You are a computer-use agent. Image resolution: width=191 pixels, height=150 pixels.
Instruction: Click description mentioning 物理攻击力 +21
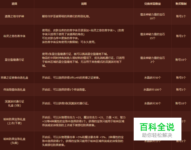(x=84, y=121)
